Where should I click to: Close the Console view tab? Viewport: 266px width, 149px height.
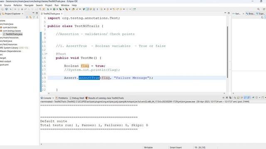click(53, 98)
